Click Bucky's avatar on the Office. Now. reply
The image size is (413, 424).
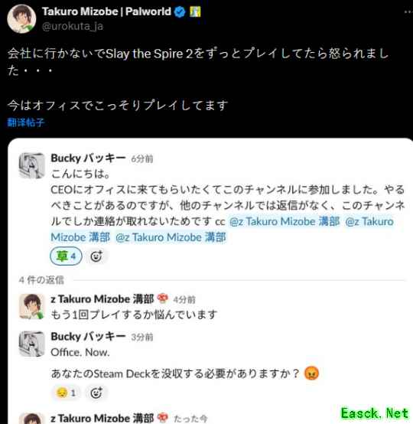coord(31,344)
